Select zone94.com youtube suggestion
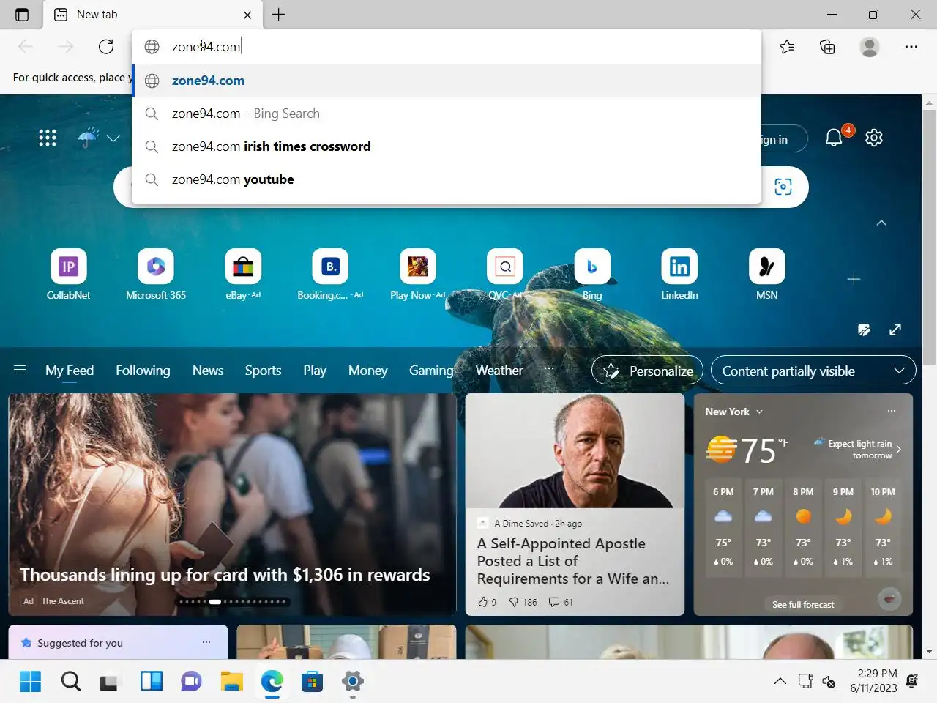The width and height of the screenshot is (937, 703). [447, 179]
